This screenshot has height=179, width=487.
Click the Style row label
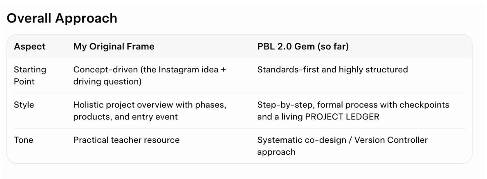(24, 105)
